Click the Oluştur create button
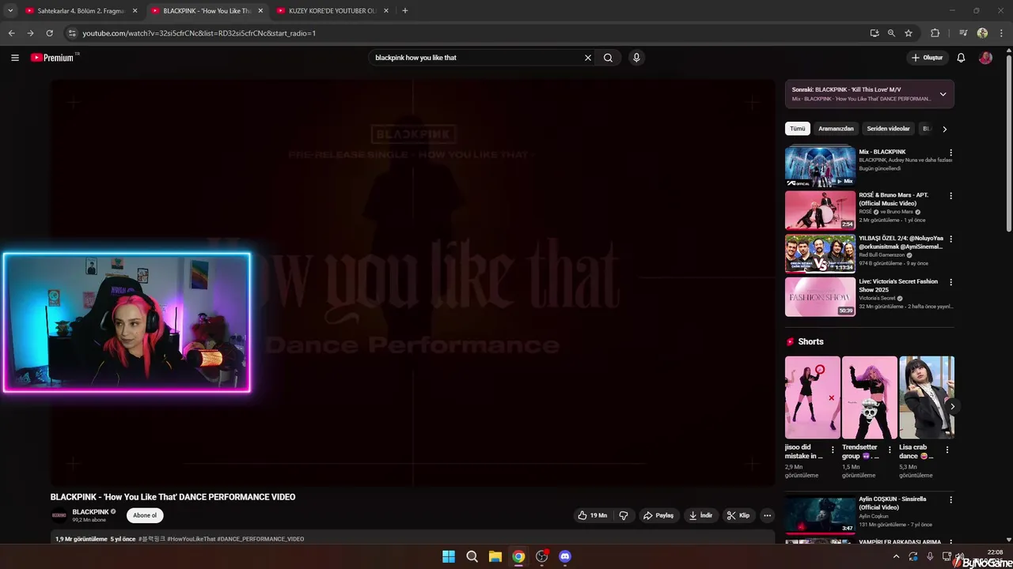This screenshot has width=1013, height=569. click(x=928, y=58)
